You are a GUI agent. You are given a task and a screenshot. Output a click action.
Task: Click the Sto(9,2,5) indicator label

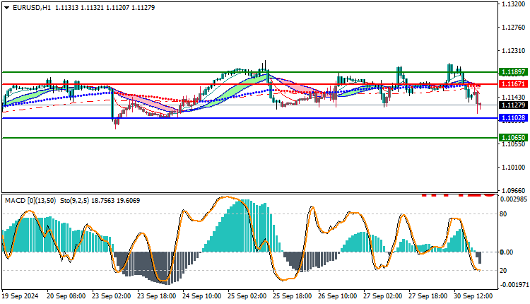[x=75, y=201]
